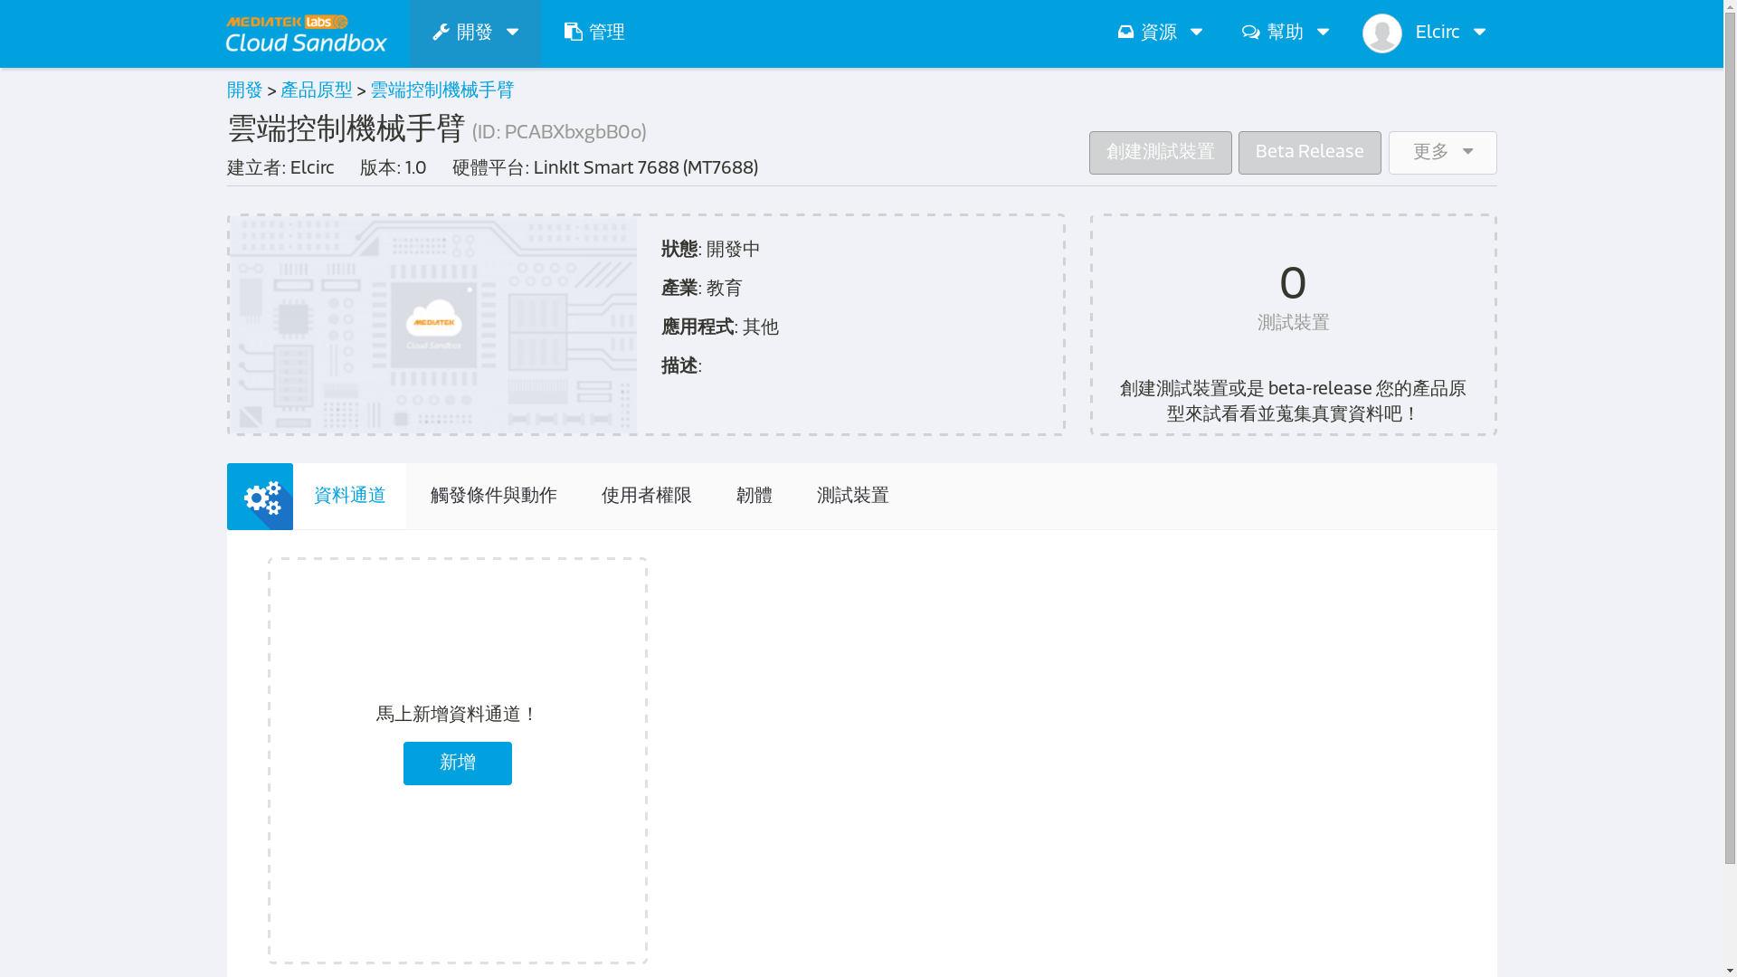Click the wrench icon beside 開發

[x=441, y=33]
